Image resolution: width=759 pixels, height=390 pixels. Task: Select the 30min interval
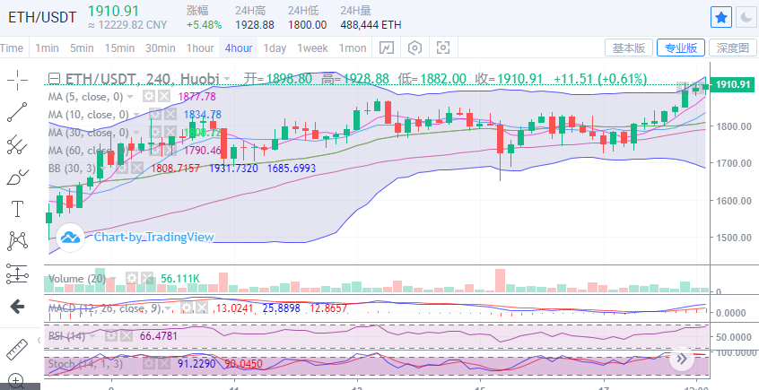[161, 48]
